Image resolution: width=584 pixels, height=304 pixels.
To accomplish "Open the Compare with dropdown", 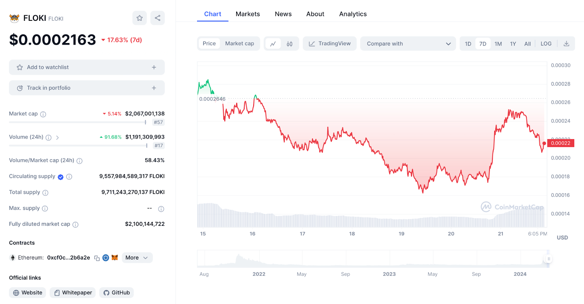I will 408,44.
